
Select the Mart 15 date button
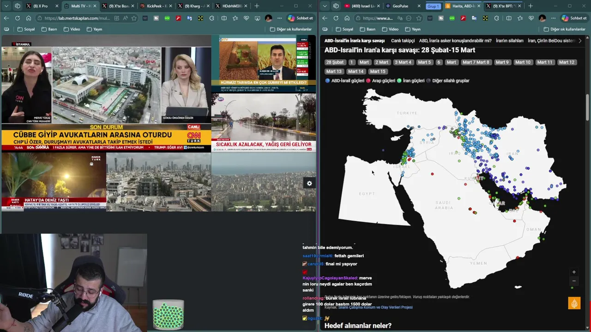377,71
